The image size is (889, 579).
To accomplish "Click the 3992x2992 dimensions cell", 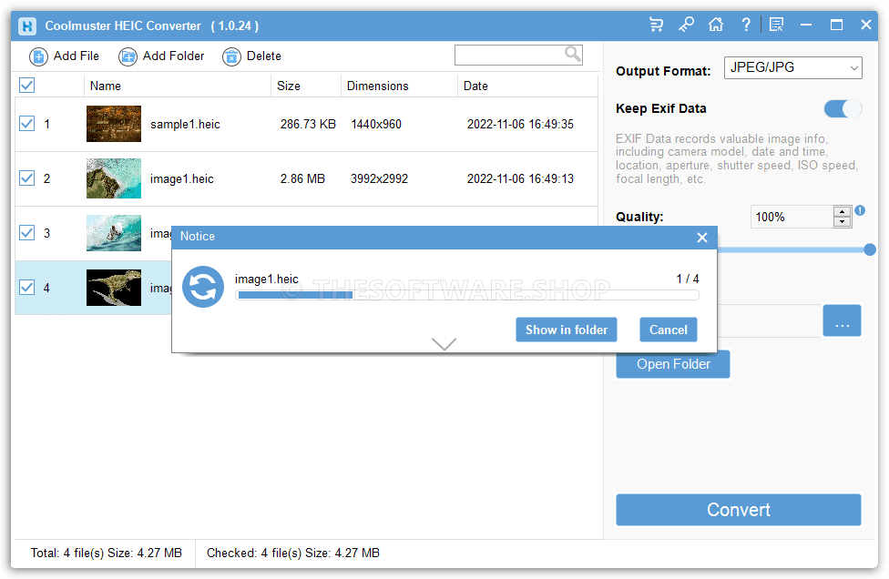I will [379, 179].
